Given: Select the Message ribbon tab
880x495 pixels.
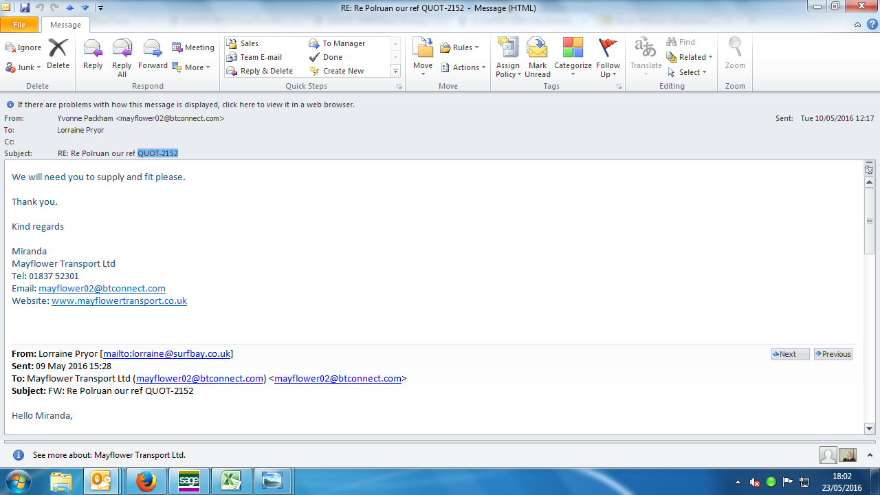Looking at the screenshot, I should [66, 25].
